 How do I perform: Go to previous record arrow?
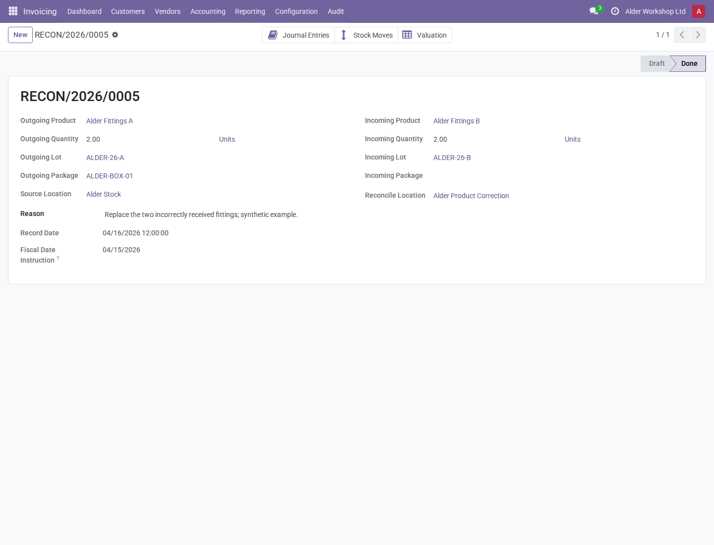pyautogui.click(x=682, y=35)
